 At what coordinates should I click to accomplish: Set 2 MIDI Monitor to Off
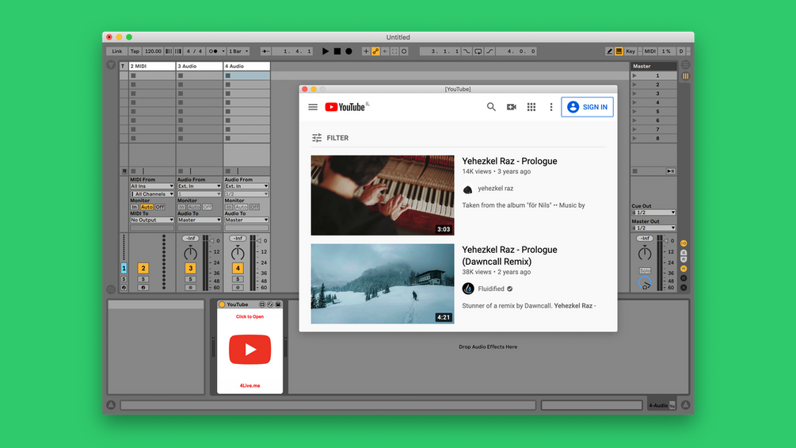coord(160,207)
